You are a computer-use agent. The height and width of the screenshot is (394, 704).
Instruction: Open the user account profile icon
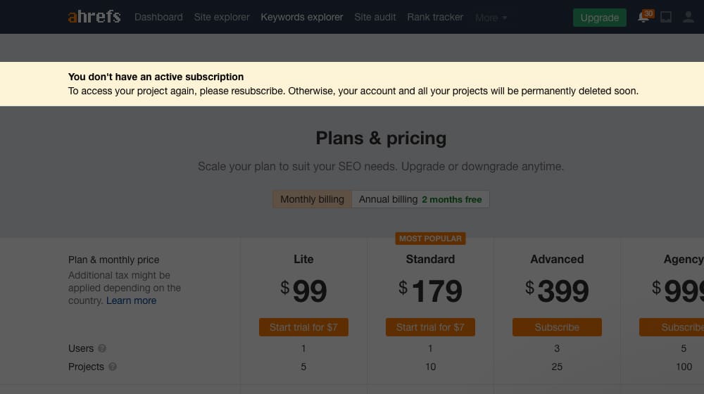tap(689, 18)
